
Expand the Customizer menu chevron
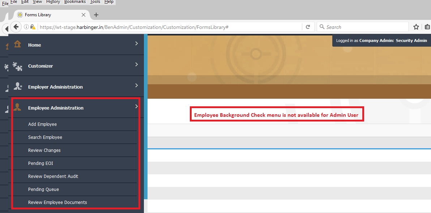pyautogui.click(x=137, y=64)
